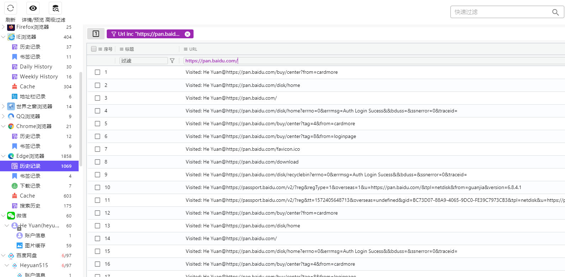Check the checkbox for row 14

point(97,238)
